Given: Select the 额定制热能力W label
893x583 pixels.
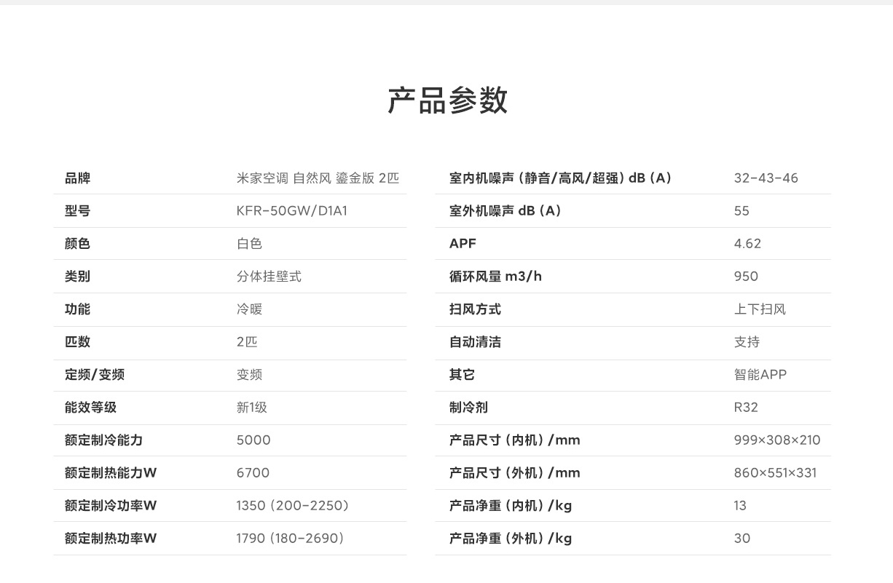Looking at the screenshot, I should [x=111, y=473].
